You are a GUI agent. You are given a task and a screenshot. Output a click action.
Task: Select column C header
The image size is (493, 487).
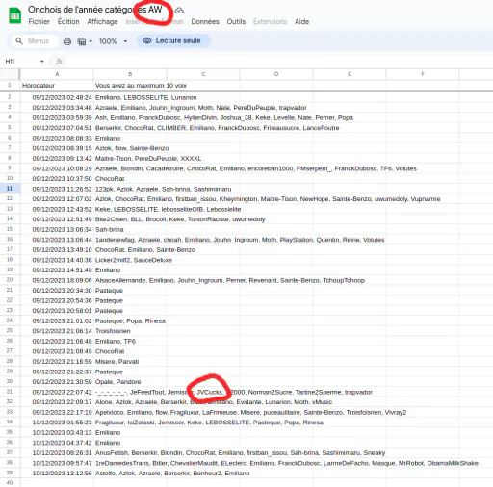coord(203,74)
